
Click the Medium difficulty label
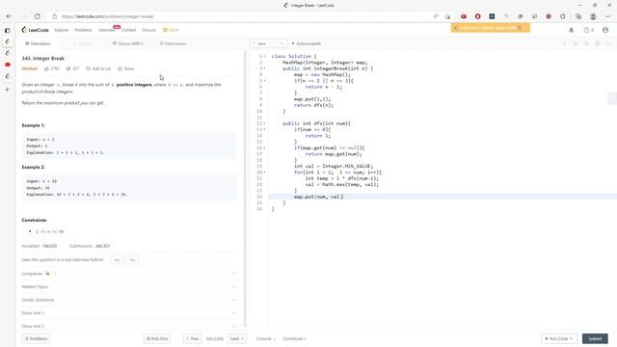(30, 68)
